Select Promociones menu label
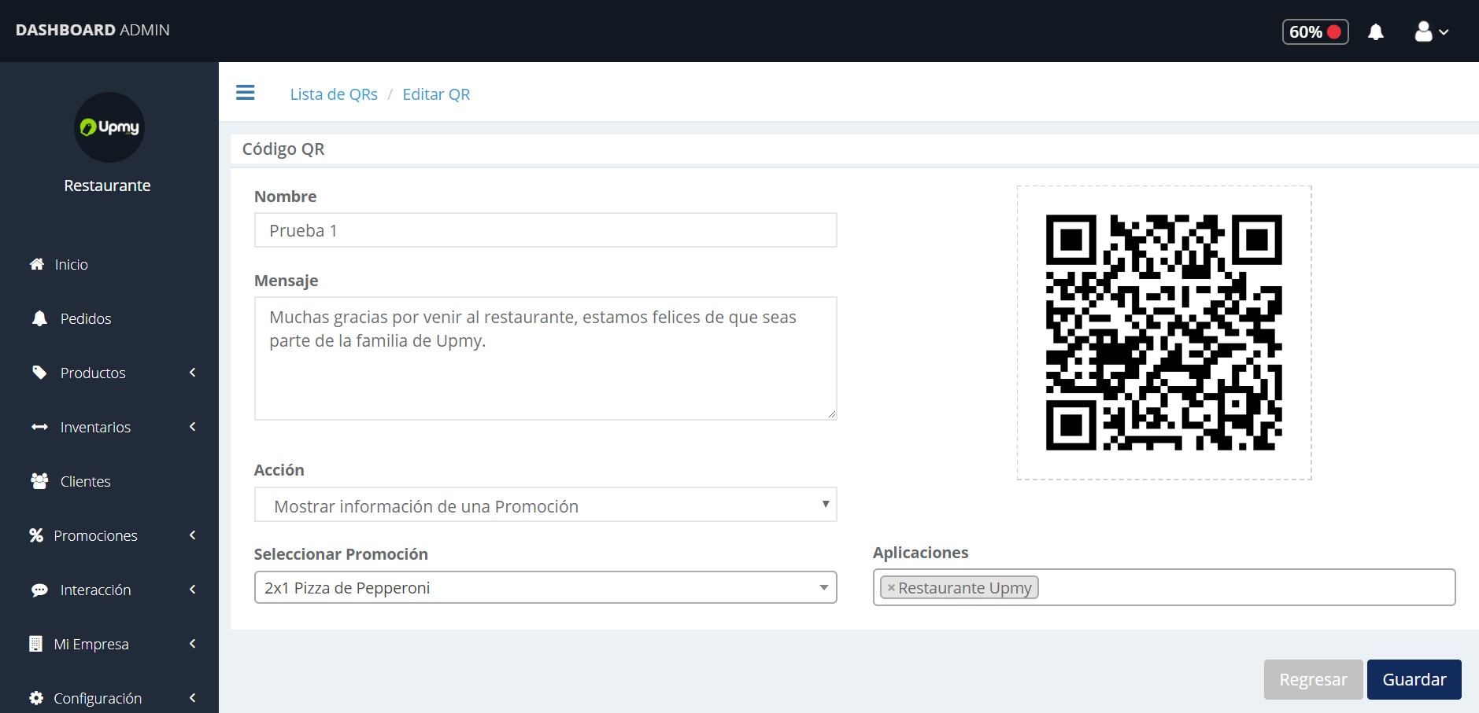 coord(95,535)
